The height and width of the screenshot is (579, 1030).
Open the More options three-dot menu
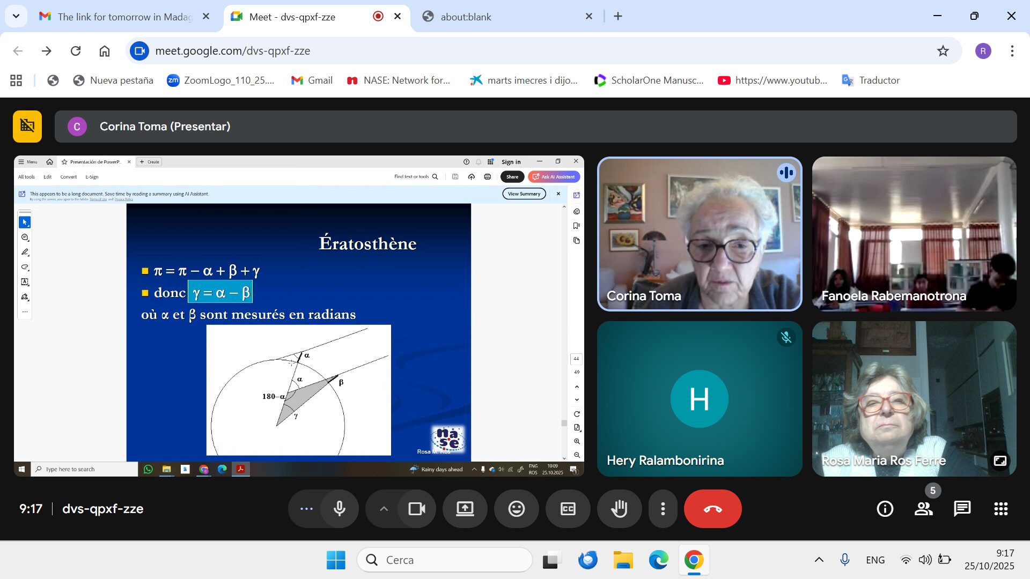tap(663, 509)
